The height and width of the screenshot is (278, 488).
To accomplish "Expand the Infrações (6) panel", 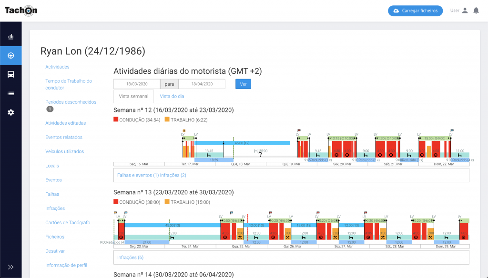I will (x=130, y=258).
